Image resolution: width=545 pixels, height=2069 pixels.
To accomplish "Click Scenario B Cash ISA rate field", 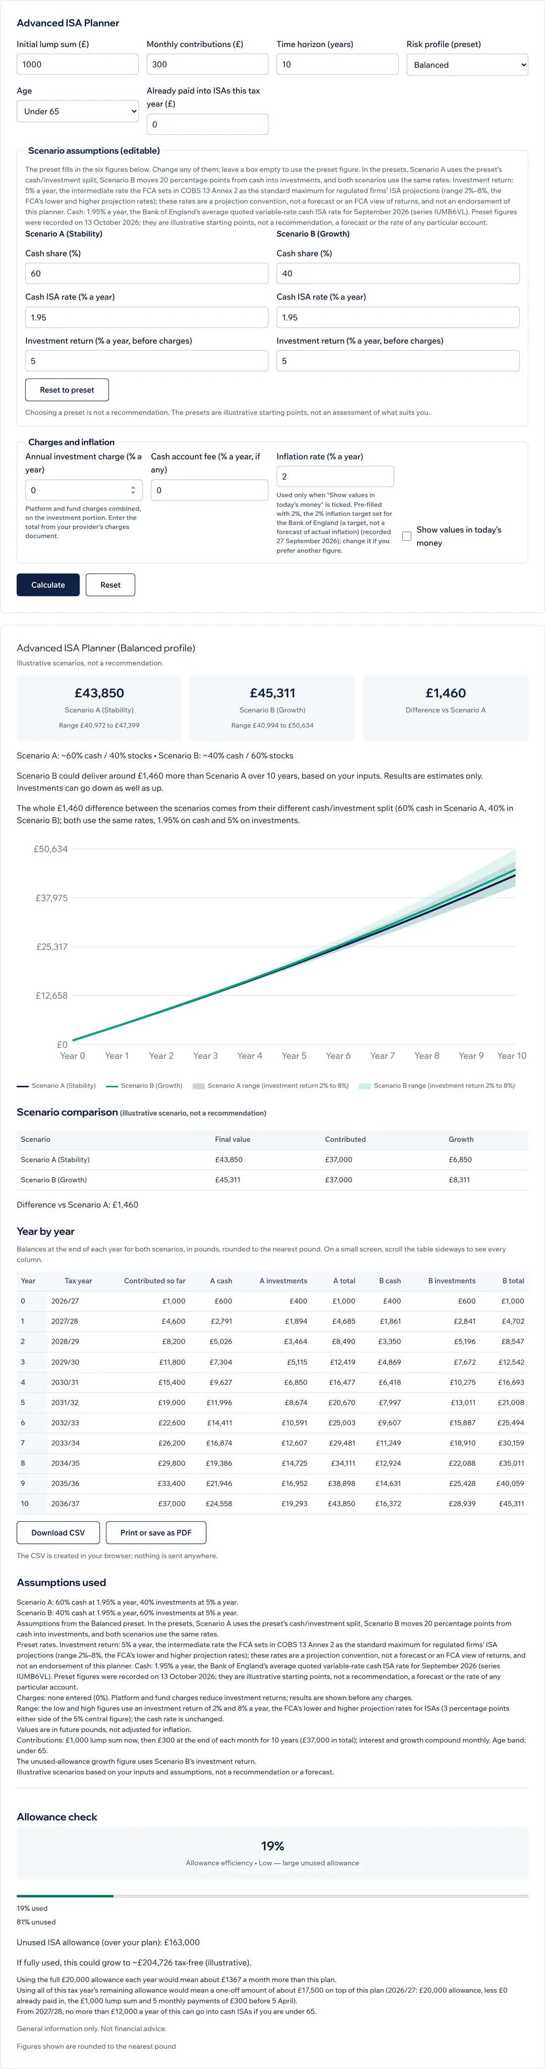I will (397, 317).
